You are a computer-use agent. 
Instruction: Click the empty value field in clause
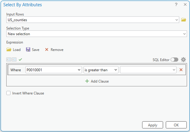tap(146, 70)
